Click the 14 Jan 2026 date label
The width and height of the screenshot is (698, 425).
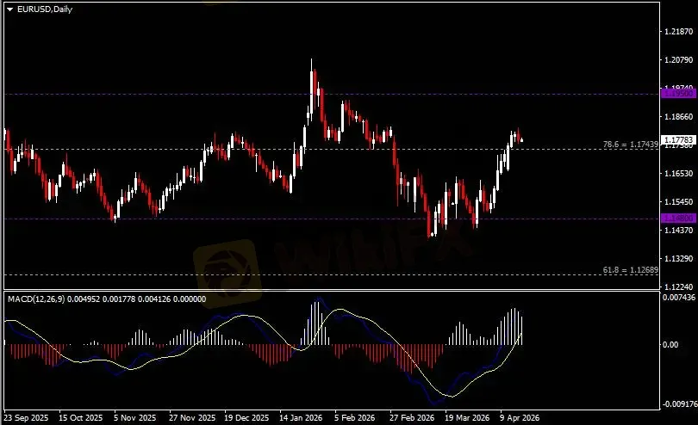[301, 418]
